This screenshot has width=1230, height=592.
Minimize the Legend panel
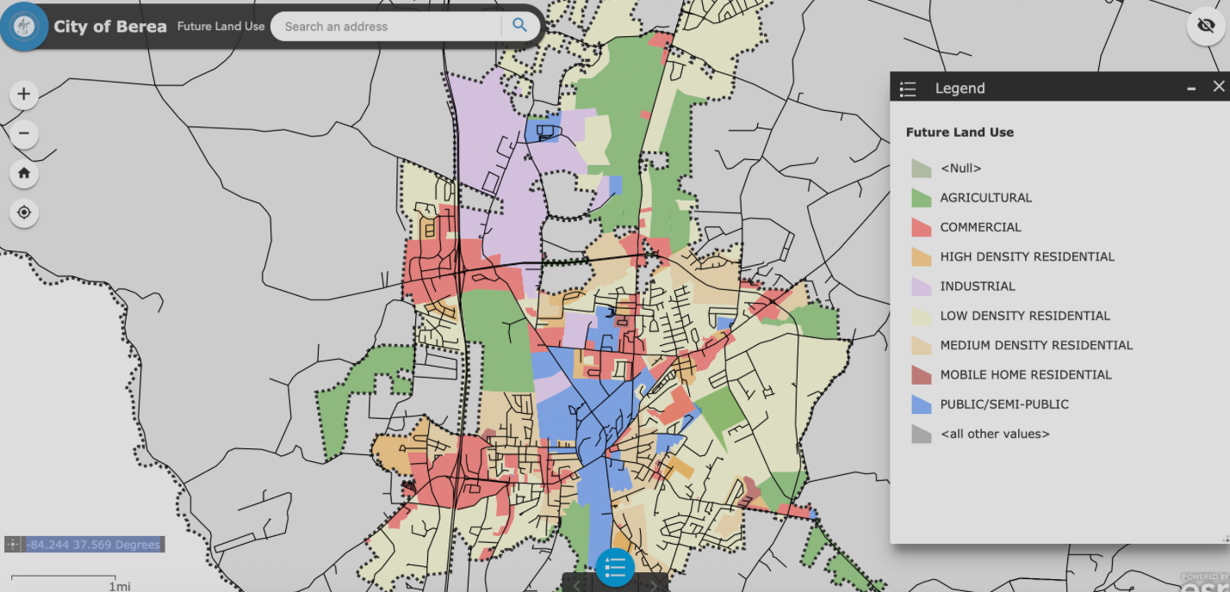1191,88
